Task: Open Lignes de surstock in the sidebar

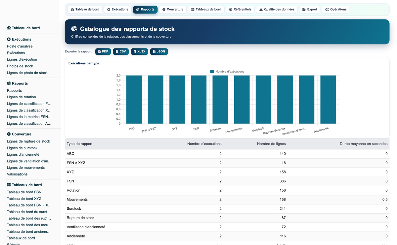Action: [x=22, y=148]
